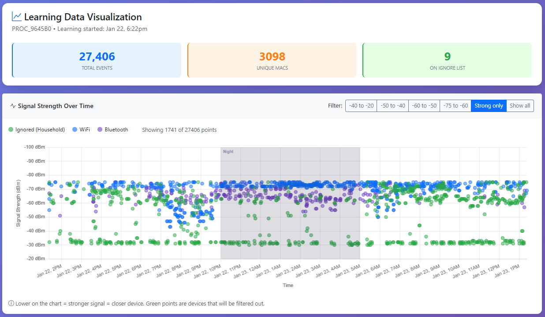
Task: Apply the -40 to -20 signal filter
Action: pos(361,105)
